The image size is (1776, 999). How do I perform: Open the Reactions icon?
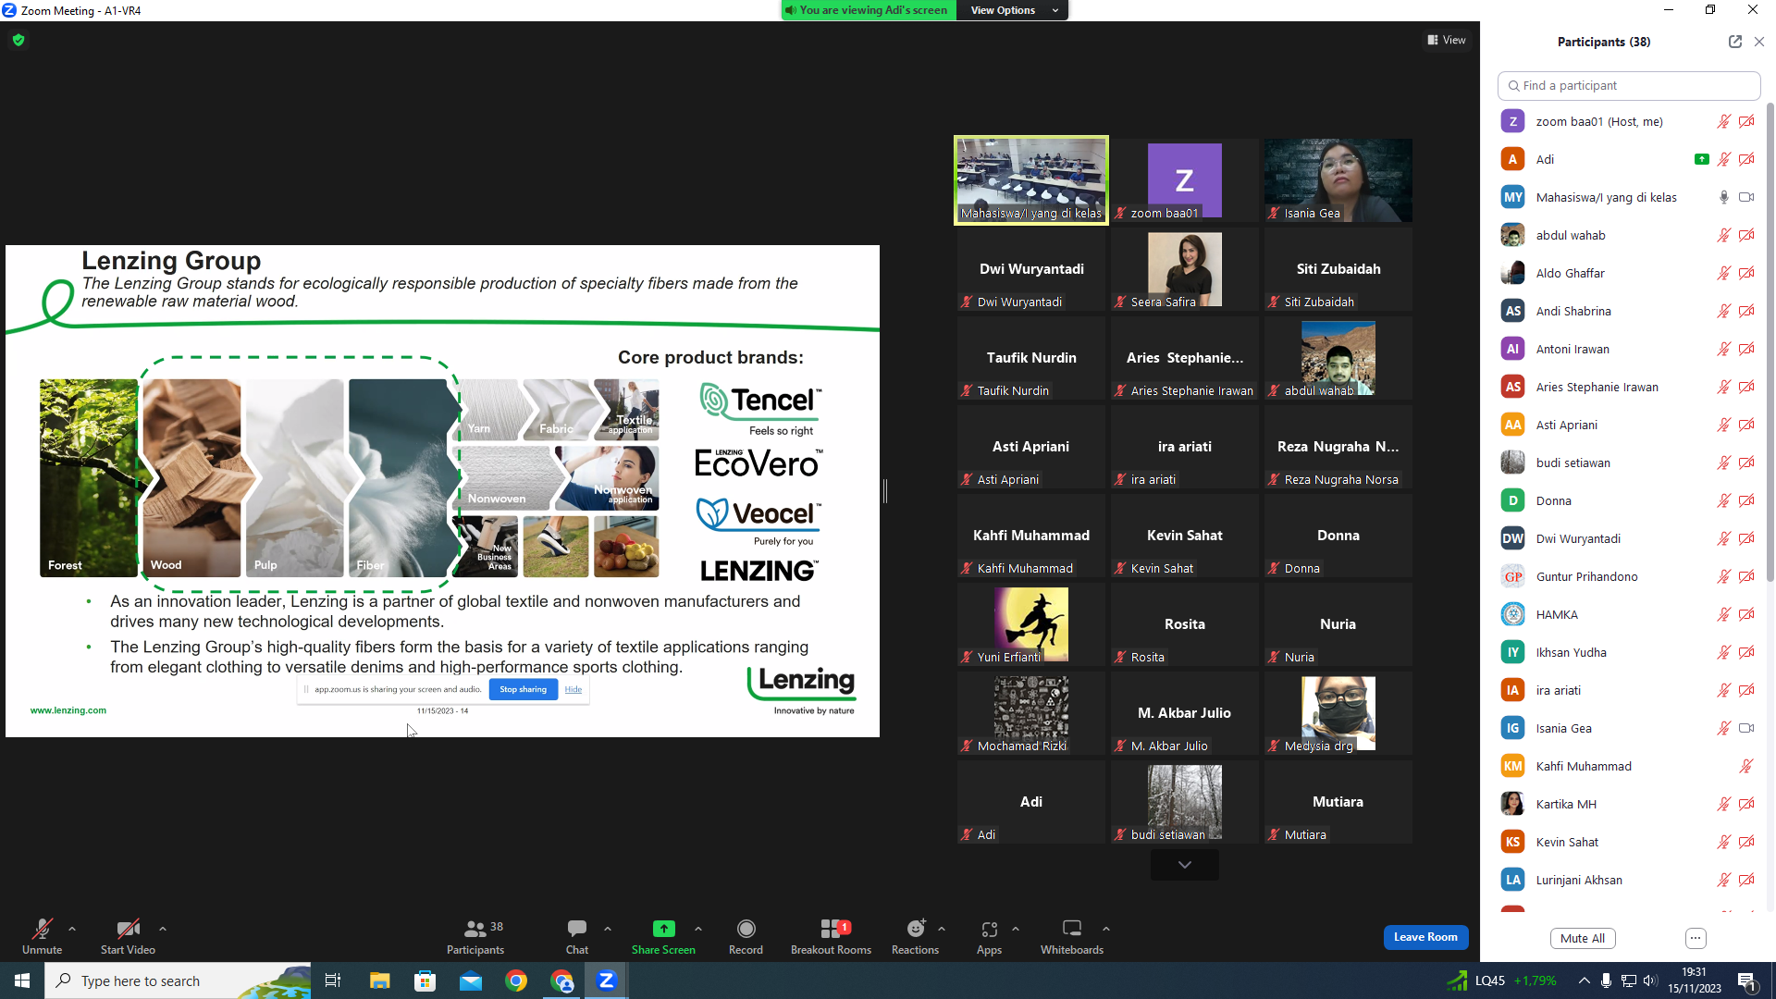click(916, 929)
